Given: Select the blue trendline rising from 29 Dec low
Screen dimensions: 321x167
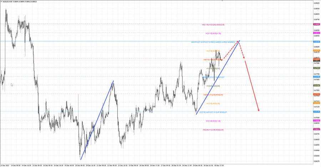Looking at the screenshot, I should click(218, 77).
